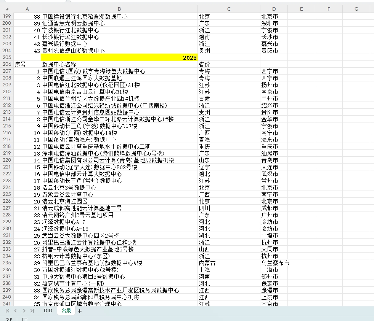Select cell 长沙银行滨江数据中心

coord(119,37)
